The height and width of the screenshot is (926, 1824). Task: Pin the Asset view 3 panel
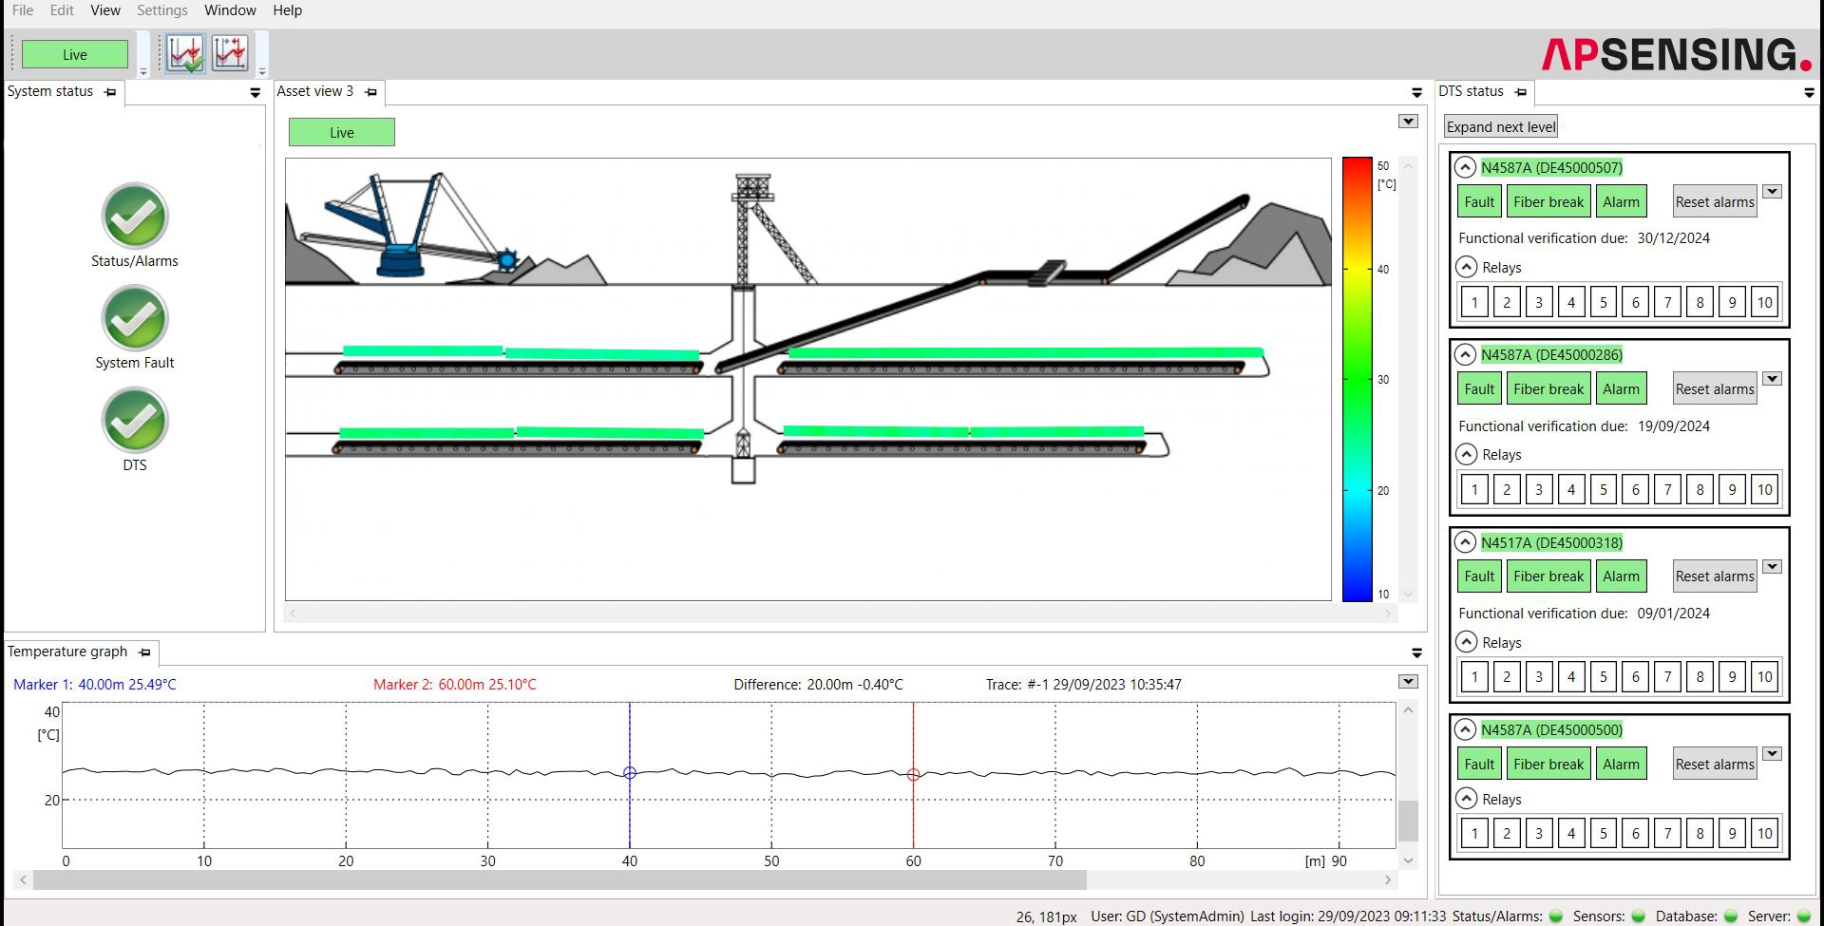pyautogui.click(x=371, y=92)
